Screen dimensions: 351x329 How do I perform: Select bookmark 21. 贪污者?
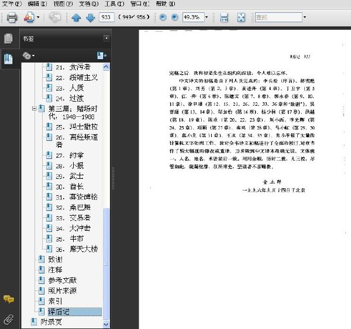(73, 67)
